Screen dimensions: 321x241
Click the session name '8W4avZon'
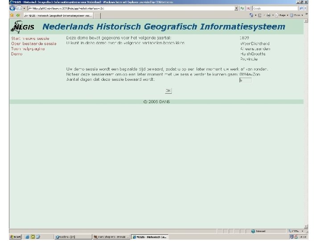point(250,75)
